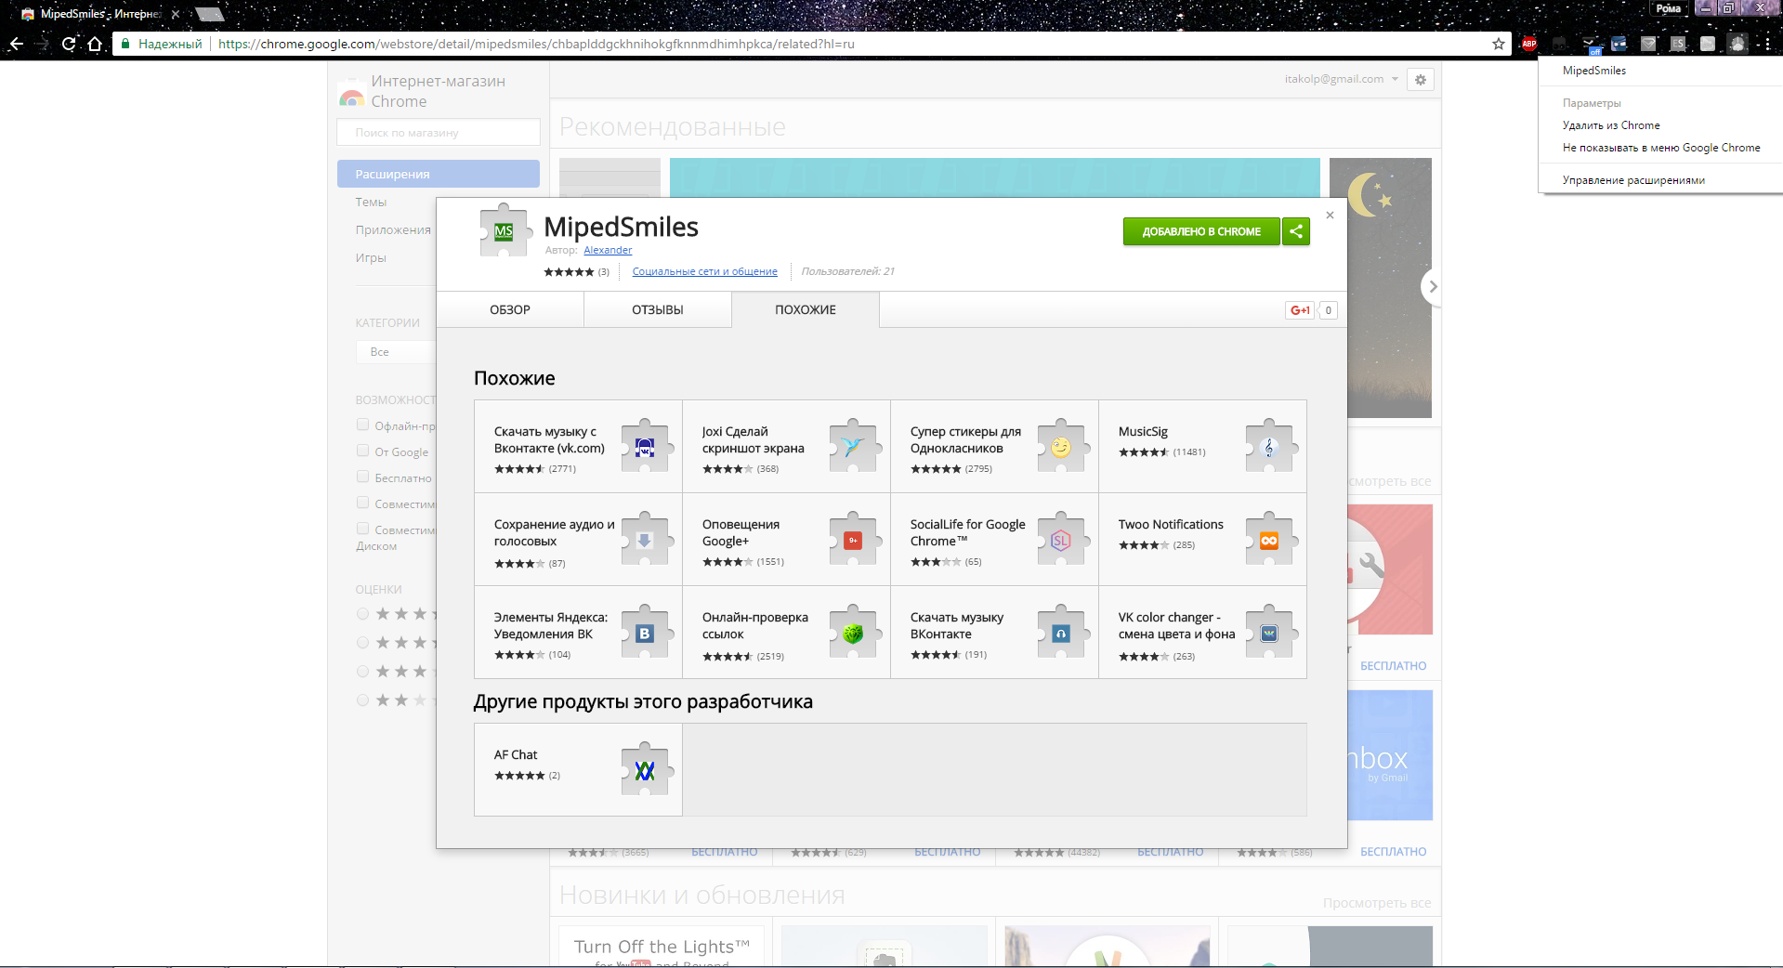The image size is (1783, 968).
Task: Open the store settings gear menu
Action: pyautogui.click(x=1421, y=80)
